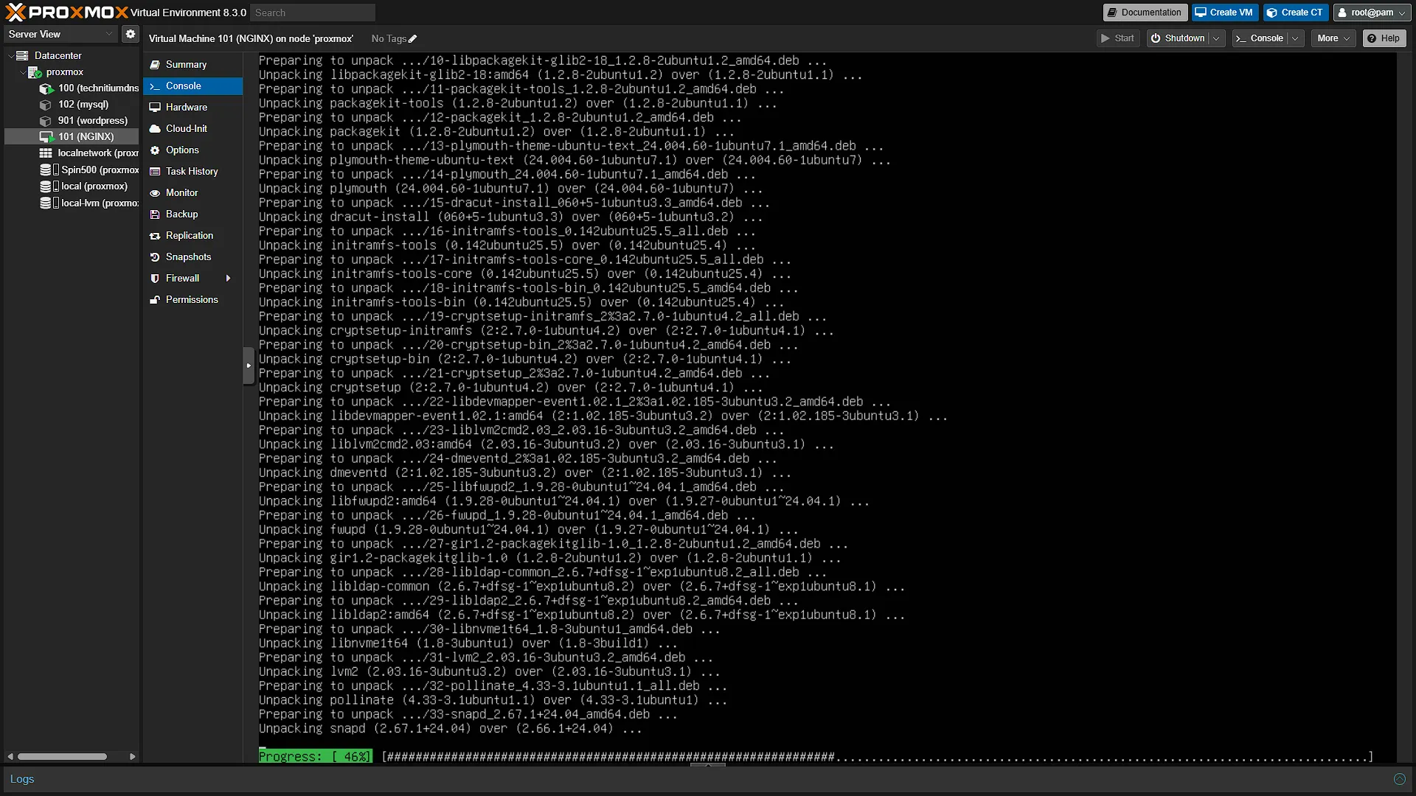Expand the Firewall submenu arrow

pos(229,279)
